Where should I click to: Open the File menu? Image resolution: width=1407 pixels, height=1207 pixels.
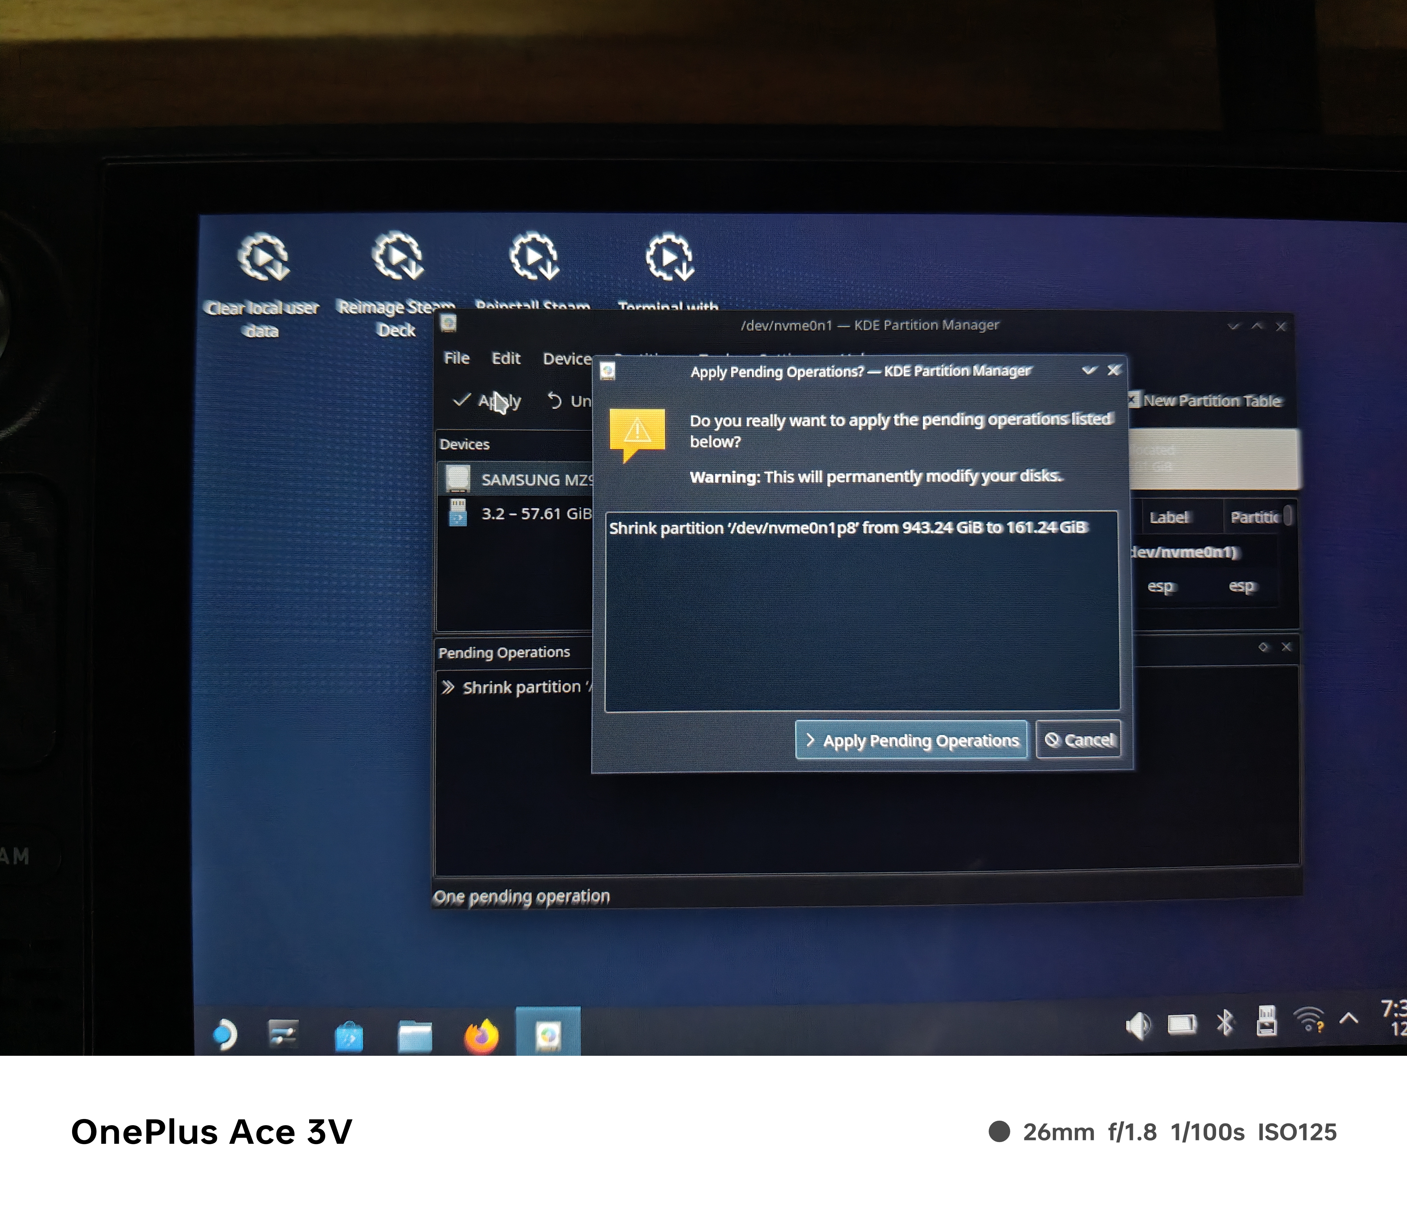[x=456, y=358]
